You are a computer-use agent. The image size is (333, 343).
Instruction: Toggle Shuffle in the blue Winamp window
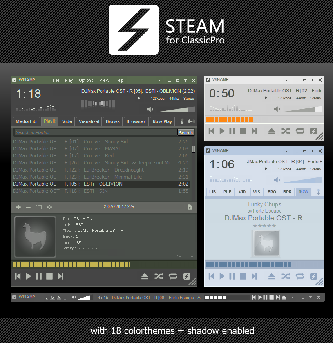286,276
